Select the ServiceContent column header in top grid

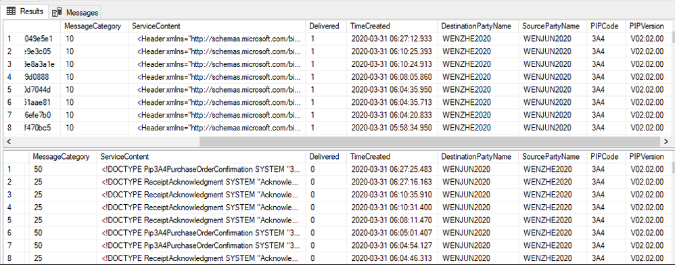coord(217,26)
